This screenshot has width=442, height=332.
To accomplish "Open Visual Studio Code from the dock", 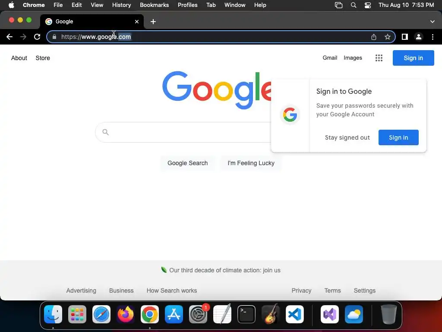I will click(295, 314).
